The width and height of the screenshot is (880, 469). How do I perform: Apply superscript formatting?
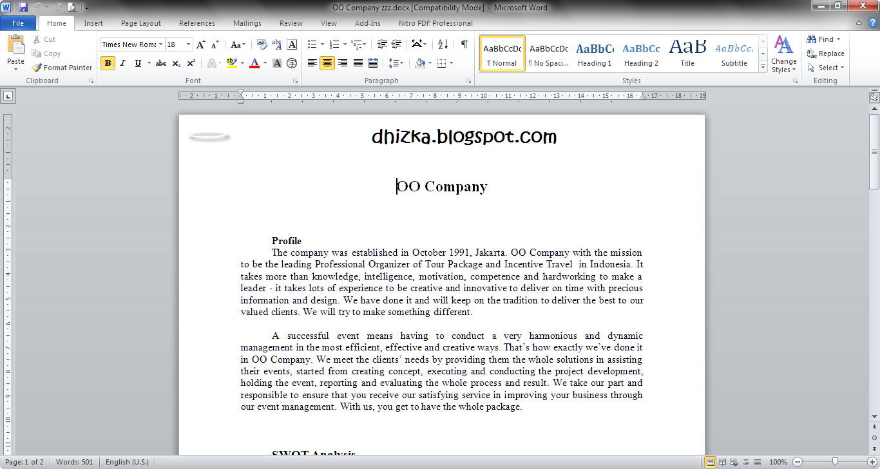point(191,63)
